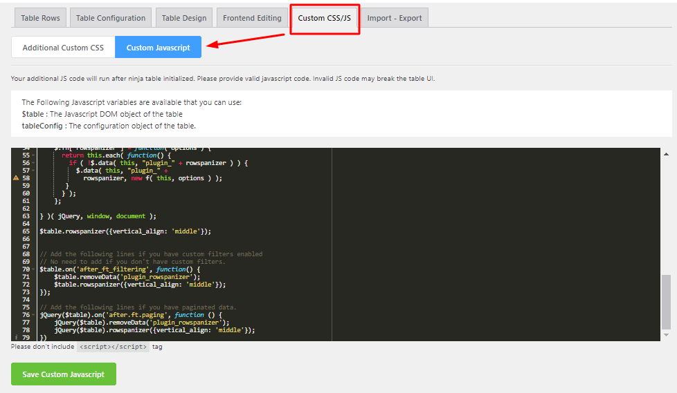
Task: Fold the paging handler at line 76
Action: click(35, 315)
